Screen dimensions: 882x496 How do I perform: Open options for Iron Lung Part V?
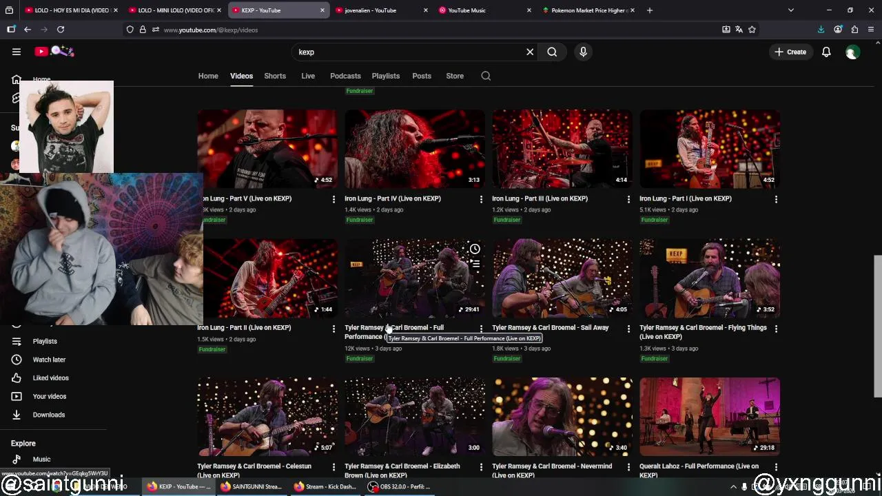[x=334, y=199]
